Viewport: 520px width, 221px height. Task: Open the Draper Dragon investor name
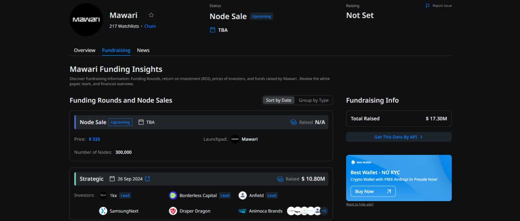pos(195,211)
